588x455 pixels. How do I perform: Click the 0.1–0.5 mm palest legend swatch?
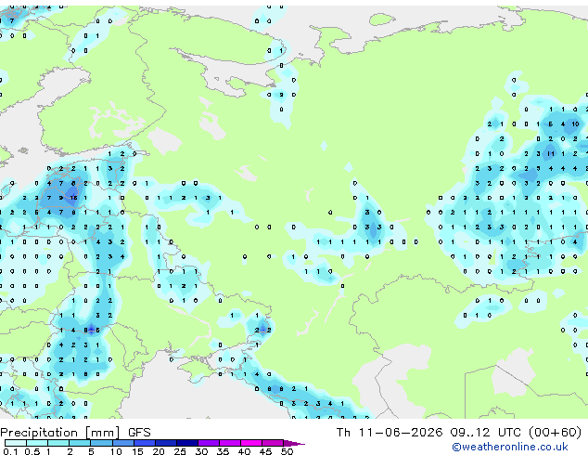(x=16, y=443)
